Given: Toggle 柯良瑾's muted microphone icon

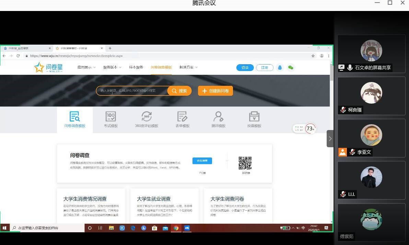Looking at the screenshot, I should click(343, 110).
